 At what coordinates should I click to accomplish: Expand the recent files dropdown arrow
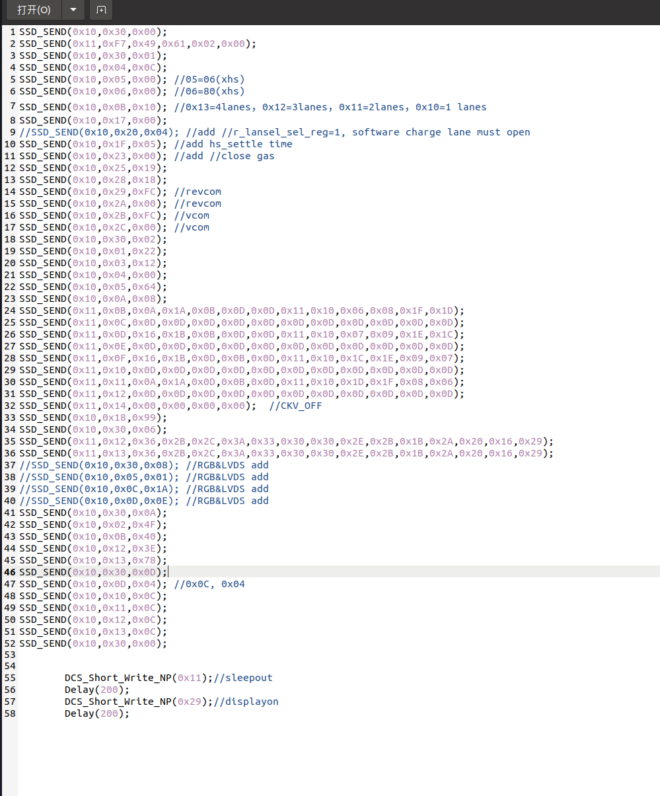(73, 10)
